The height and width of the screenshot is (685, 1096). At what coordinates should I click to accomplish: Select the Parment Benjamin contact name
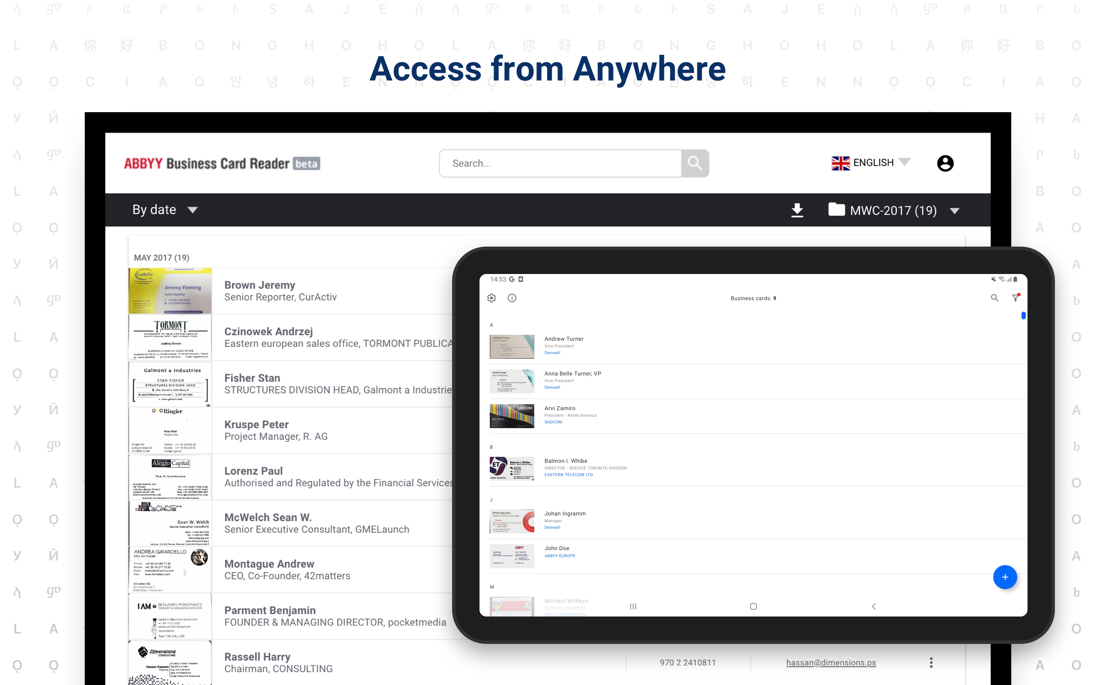point(270,610)
